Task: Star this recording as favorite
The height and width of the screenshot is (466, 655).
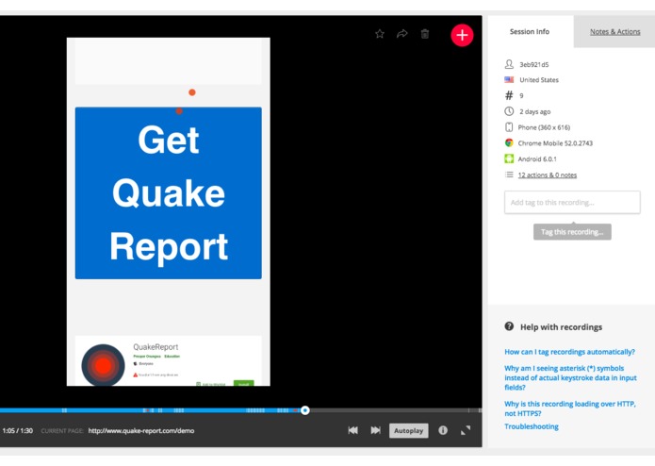Action: tap(379, 34)
